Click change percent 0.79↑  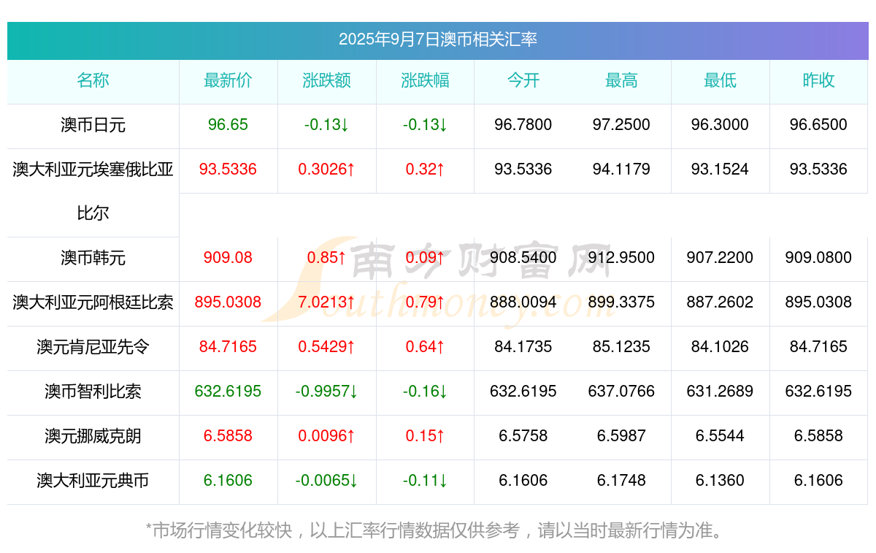pyautogui.click(x=425, y=302)
